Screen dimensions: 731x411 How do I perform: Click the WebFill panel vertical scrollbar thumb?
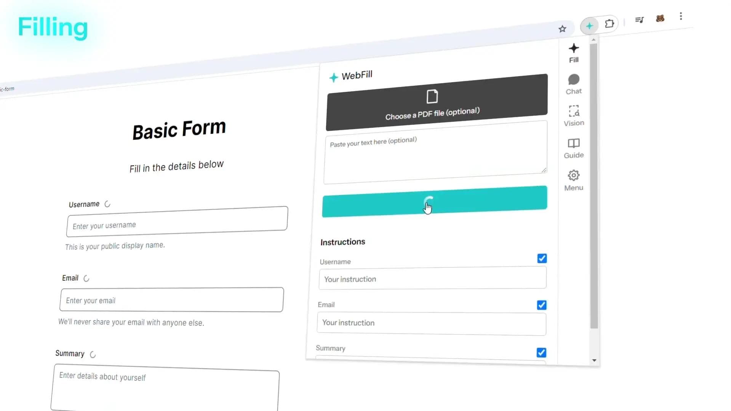(x=594, y=186)
